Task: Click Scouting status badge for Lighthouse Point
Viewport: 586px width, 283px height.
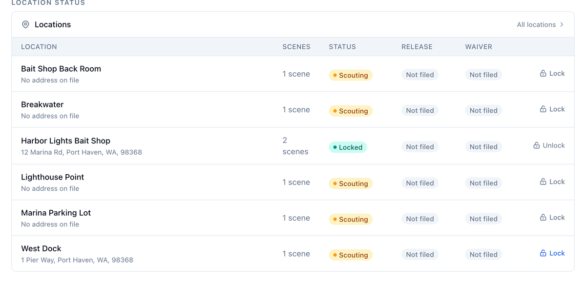Action: coord(351,183)
